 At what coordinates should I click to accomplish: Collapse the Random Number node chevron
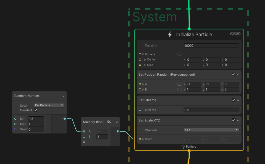64,96
